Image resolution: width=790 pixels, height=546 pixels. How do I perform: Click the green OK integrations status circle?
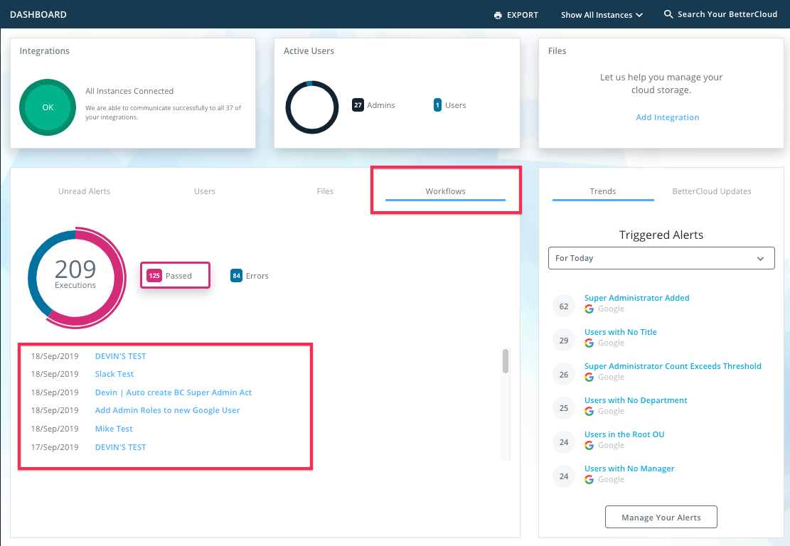(48, 107)
